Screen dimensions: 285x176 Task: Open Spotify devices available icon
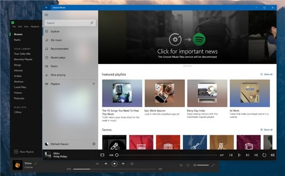point(188,165)
